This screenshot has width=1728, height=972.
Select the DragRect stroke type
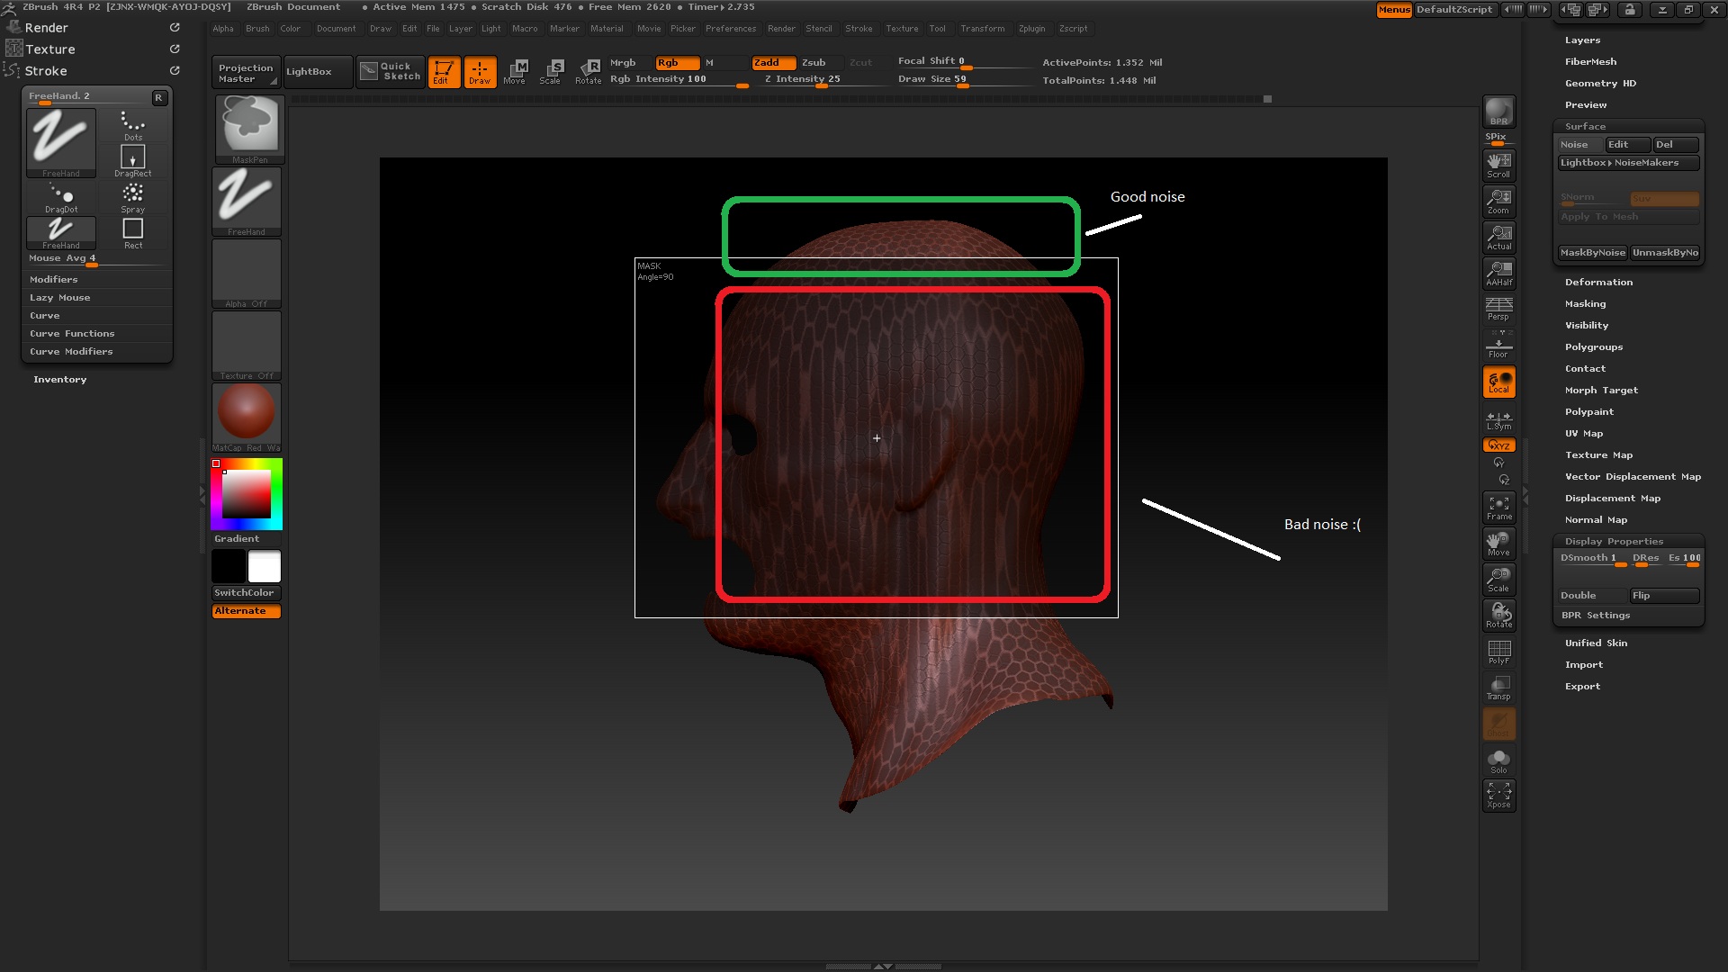tap(133, 161)
